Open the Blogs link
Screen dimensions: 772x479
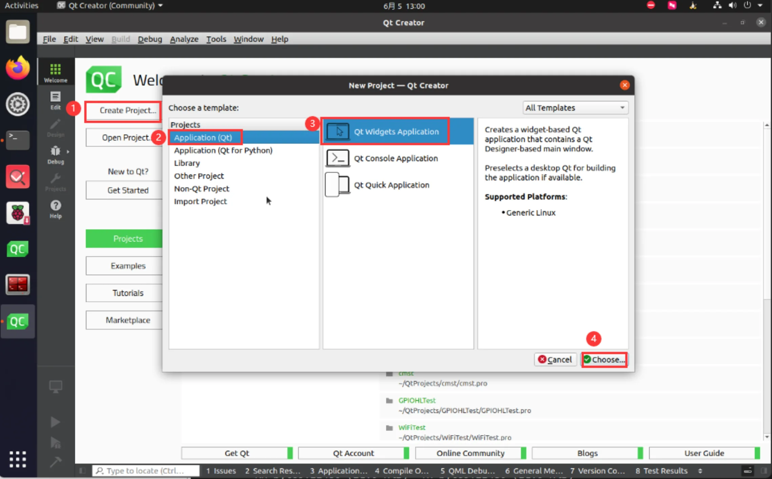587,453
